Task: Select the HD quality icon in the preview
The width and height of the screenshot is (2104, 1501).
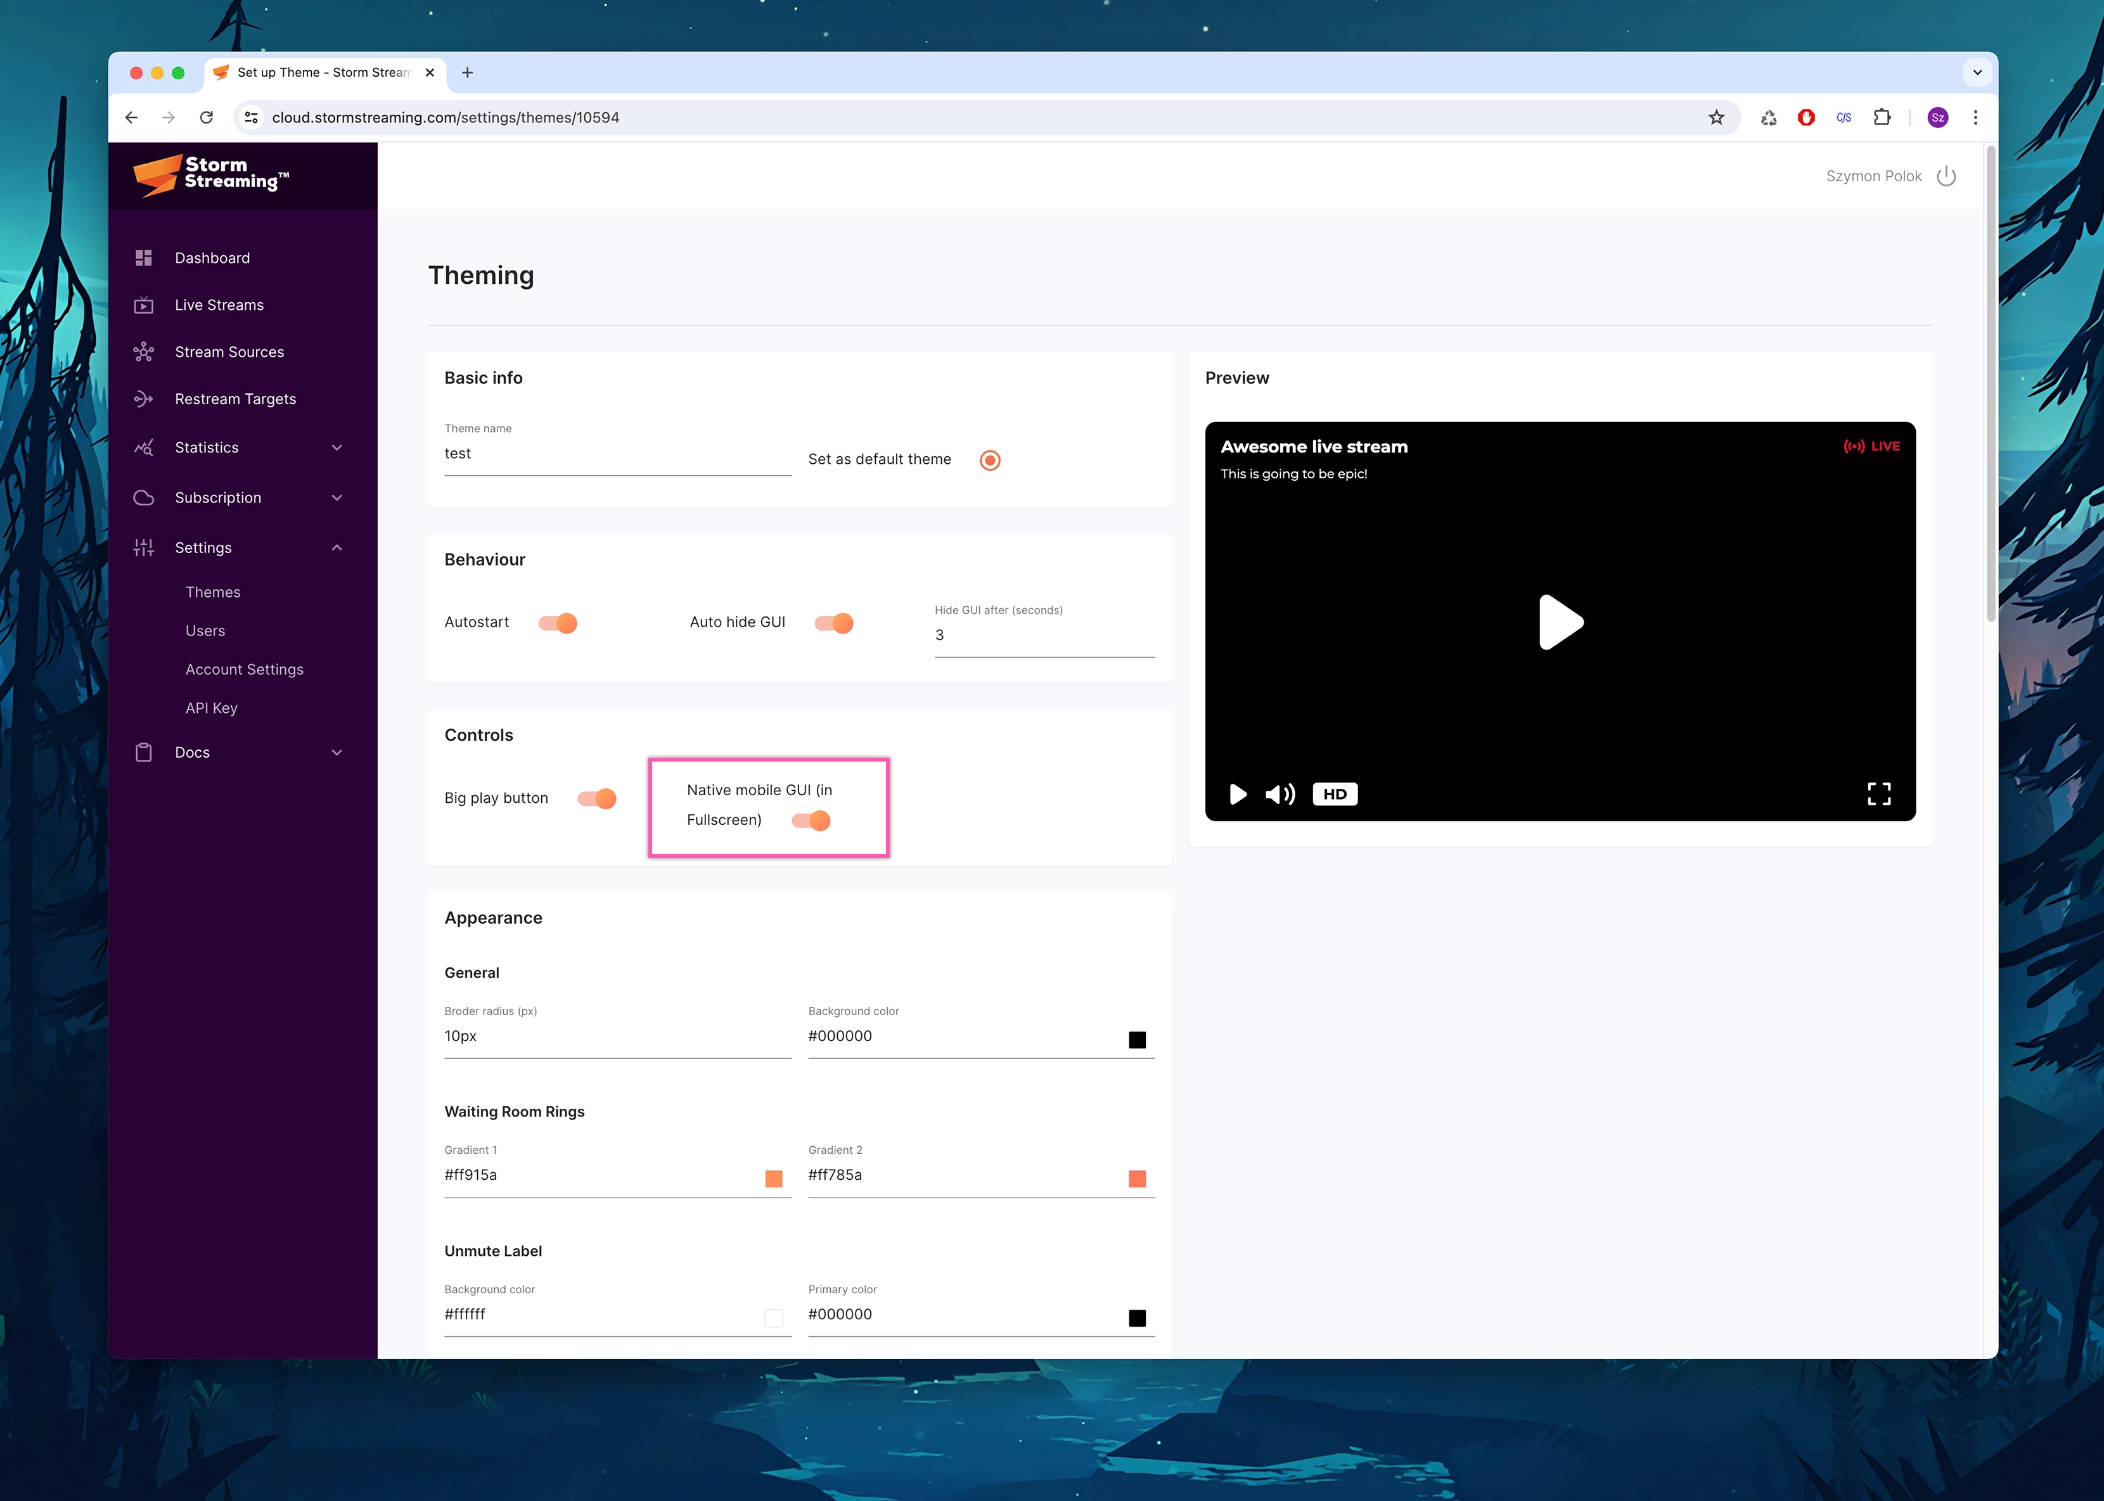Action: pyautogui.click(x=1334, y=793)
